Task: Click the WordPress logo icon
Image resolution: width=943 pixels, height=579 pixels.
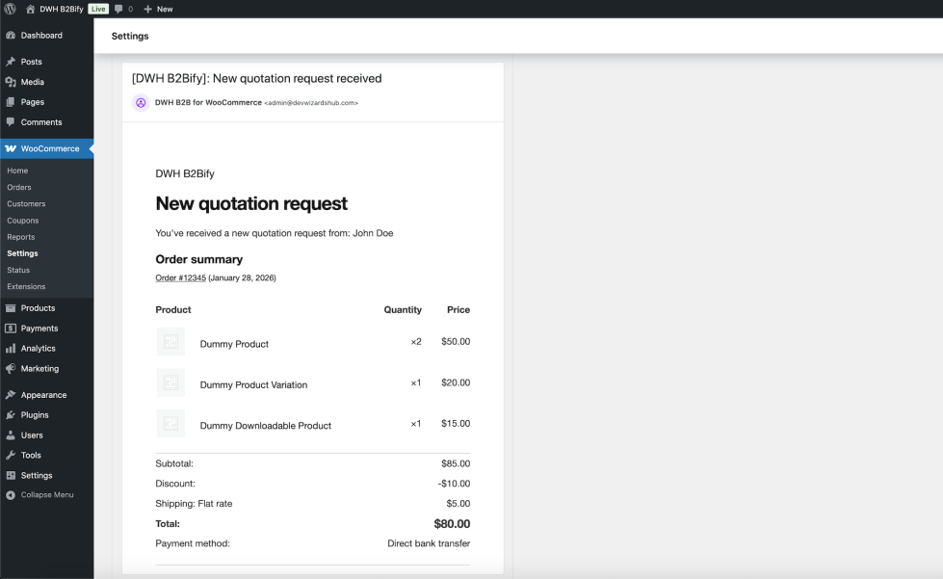Action: (x=11, y=9)
